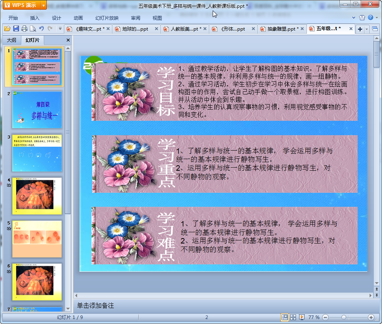Click the 77 % zoom level text
The width and height of the screenshot is (382, 324).
click(314, 317)
